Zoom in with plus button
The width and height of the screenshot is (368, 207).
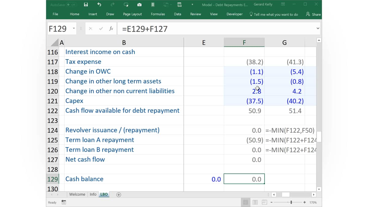305,202
